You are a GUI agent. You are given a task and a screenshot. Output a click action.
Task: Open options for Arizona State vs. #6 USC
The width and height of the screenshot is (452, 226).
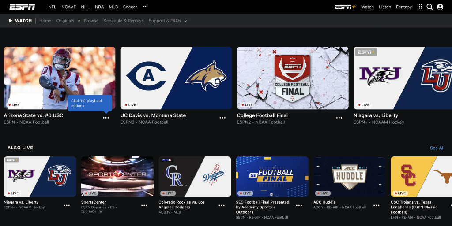106,118
